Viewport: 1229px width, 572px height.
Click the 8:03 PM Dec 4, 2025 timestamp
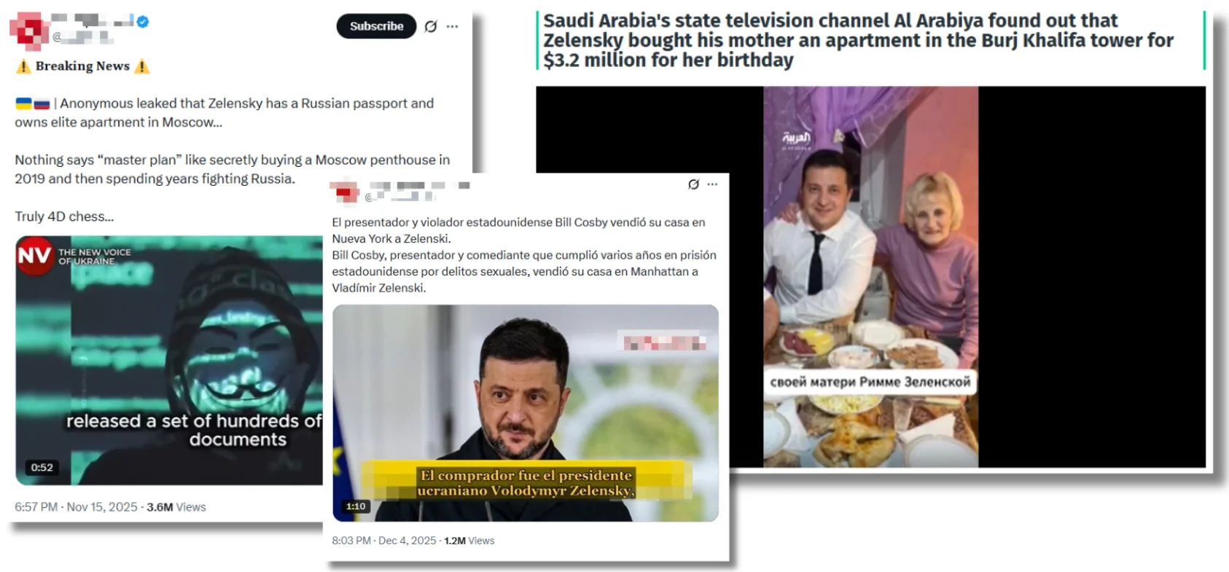tap(384, 541)
